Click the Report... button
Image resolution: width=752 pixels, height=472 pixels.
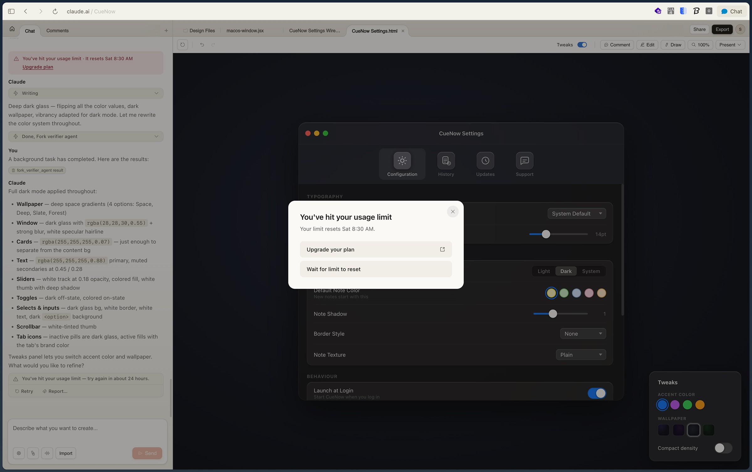pyautogui.click(x=55, y=391)
